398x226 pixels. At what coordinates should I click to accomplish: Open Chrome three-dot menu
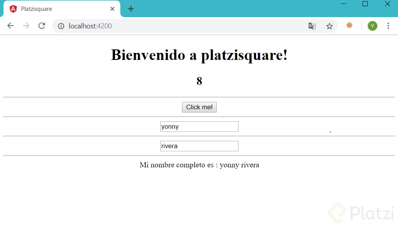tap(388, 26)
